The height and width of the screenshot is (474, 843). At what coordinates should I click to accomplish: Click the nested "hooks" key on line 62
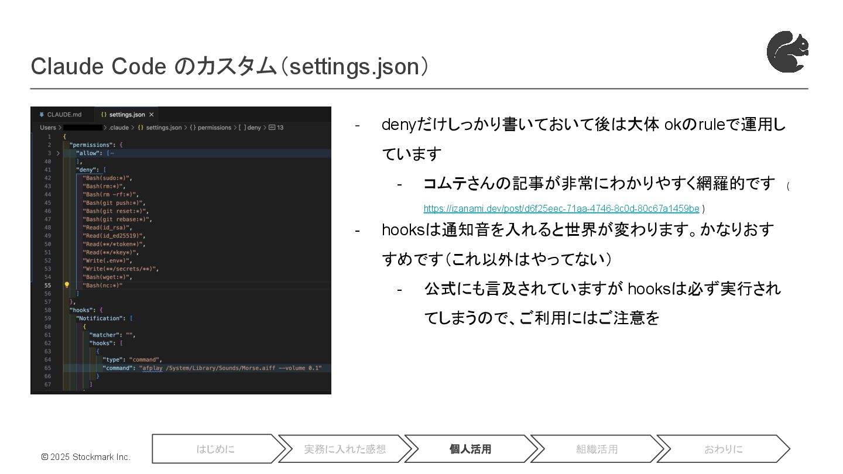click(x=102, y=343)
